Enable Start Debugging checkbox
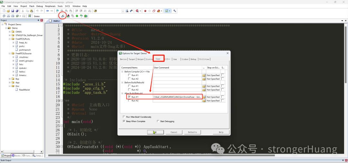 [x=158, y=121]
